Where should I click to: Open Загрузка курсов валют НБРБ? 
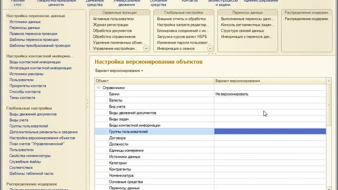[182, 36]
